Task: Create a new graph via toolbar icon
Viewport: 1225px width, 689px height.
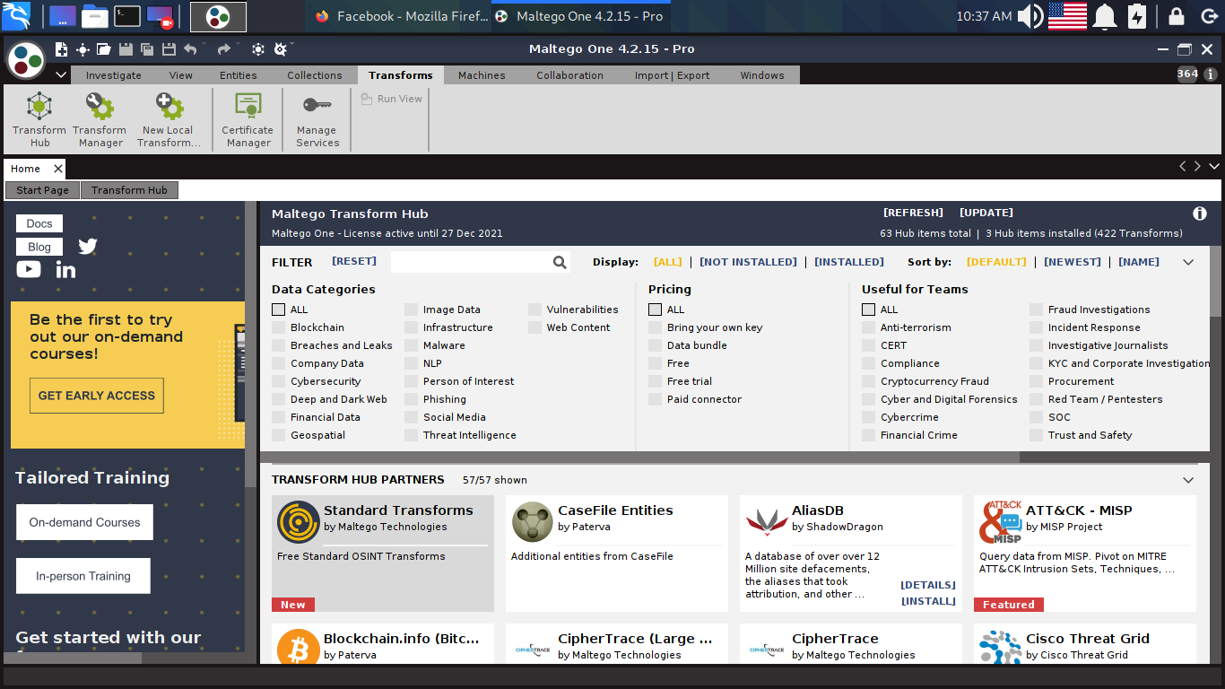Action: tap(62, 49)
